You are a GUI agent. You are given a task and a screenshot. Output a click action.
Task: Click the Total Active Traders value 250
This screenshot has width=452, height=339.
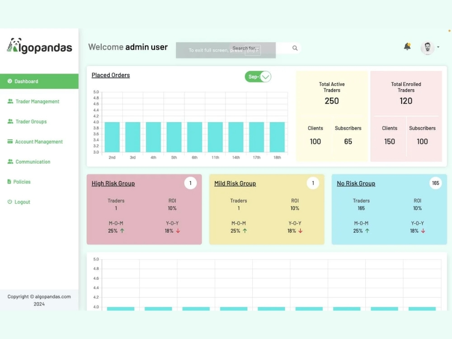pos(332,101)
